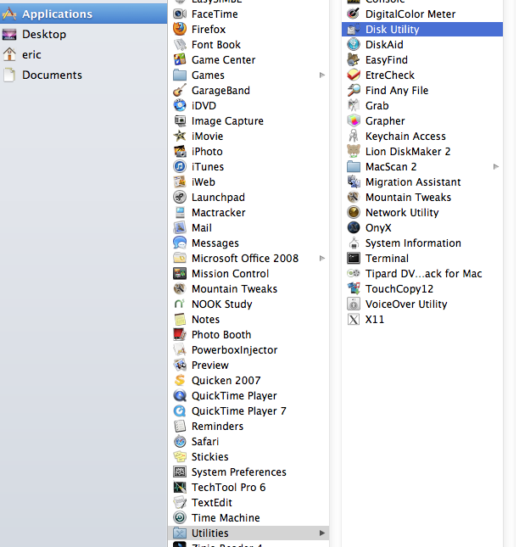Select the Disk Utility icon
519x547 pixels.
(x=354, y=30)
